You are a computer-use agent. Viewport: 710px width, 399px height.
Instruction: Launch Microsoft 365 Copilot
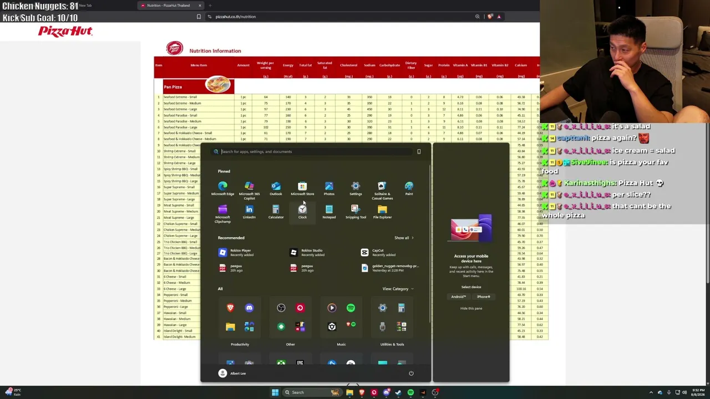tap(249, 190)
